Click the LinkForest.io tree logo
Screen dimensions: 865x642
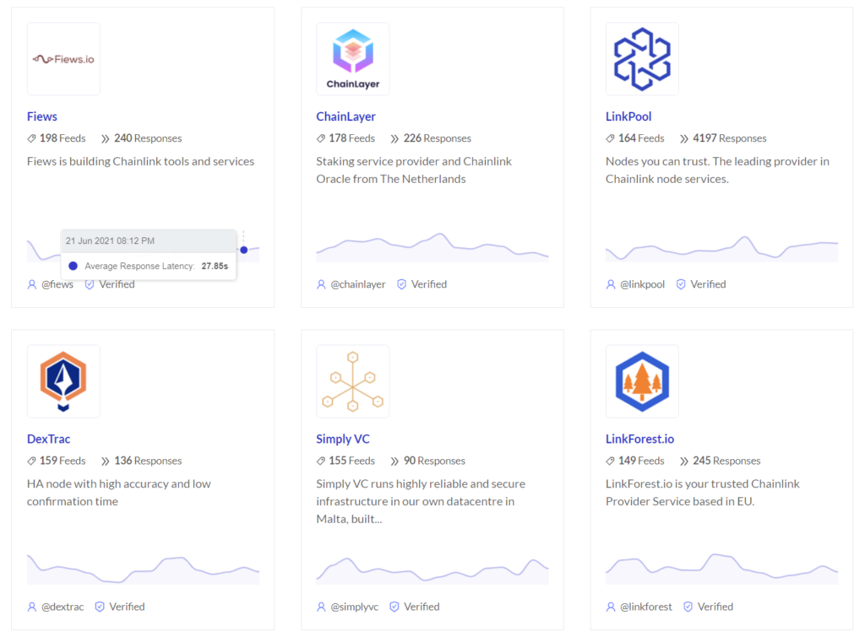point(642,380)
